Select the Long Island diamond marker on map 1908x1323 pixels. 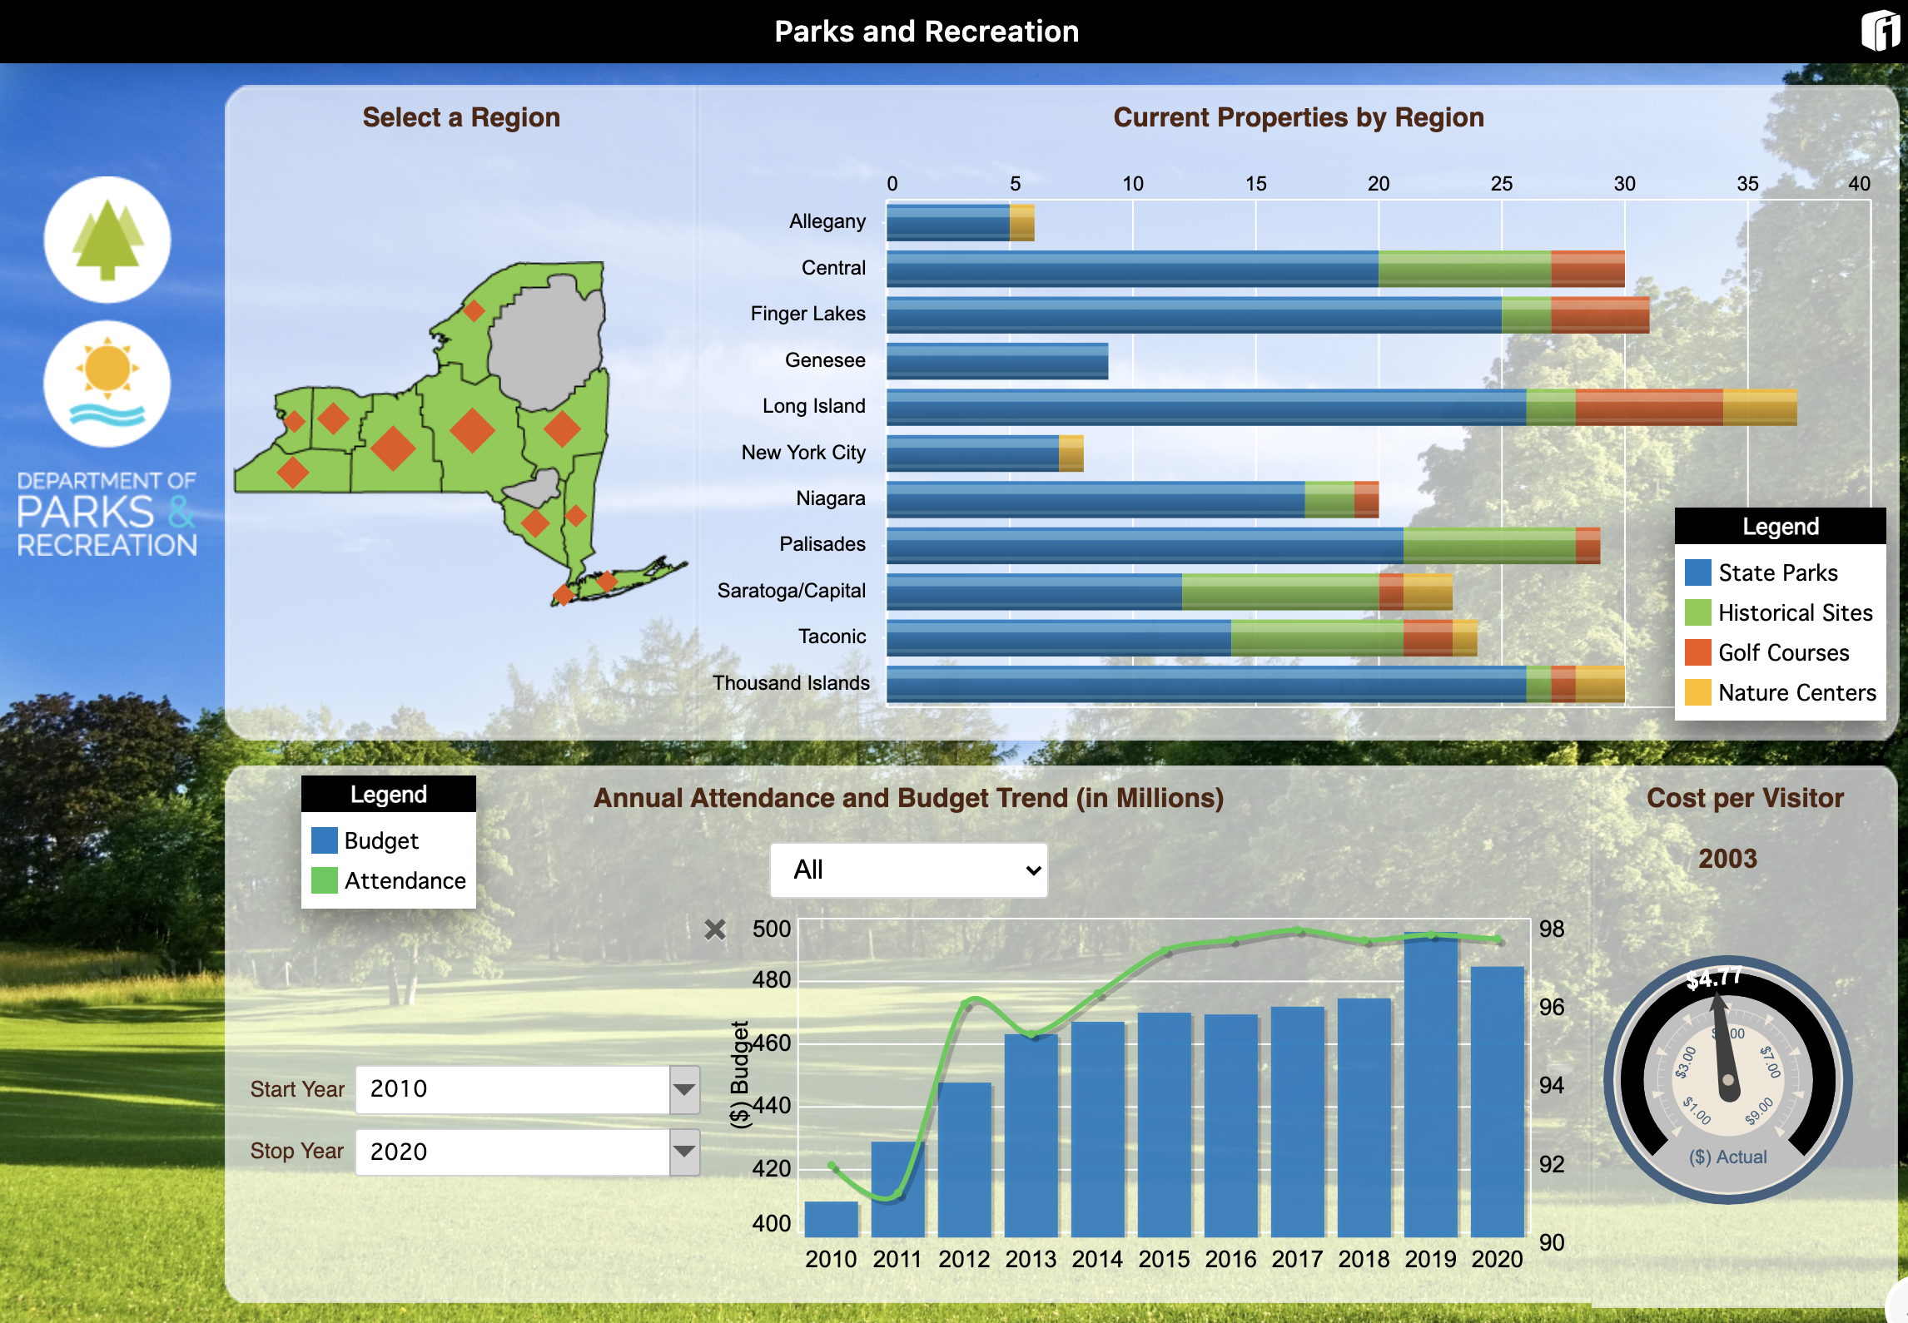(607, 581)
